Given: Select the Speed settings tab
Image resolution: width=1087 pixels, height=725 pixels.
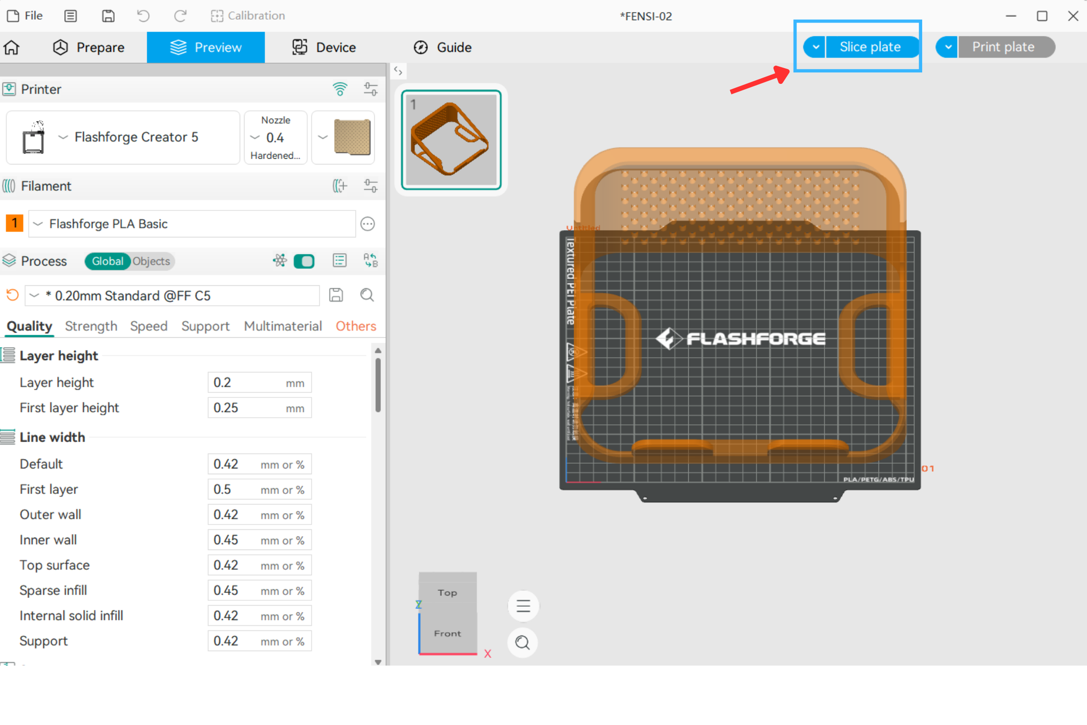Looking at the screenshot, I should pyautogui.click(x=149, y=326).
